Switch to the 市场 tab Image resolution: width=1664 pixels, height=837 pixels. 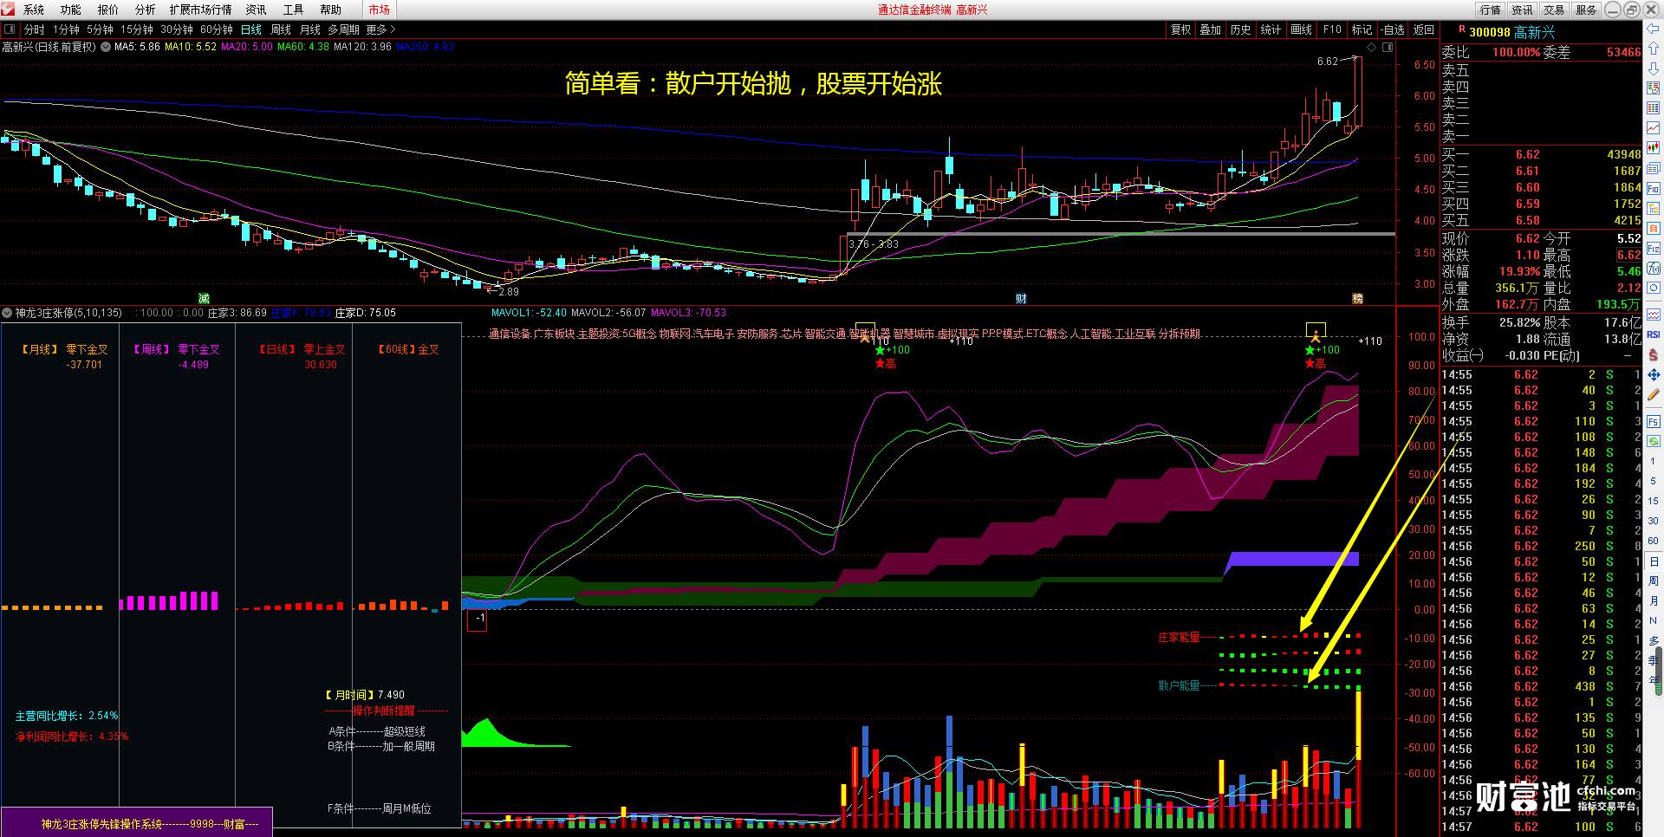pos(380,10)
